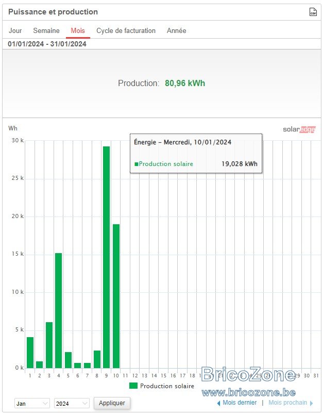Go to Mois dernier link
Image resolution: width=323 pixels, height=415 pixels.
[240, 403]
